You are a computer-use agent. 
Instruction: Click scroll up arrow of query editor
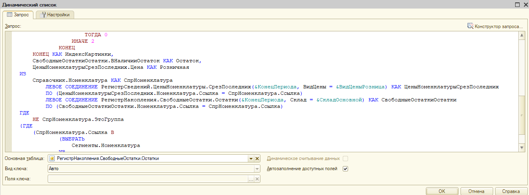[522, 35]
